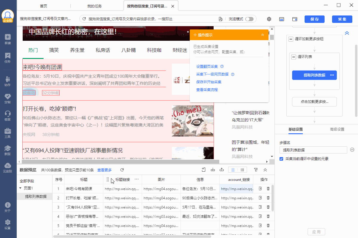358x238 pixels.
Task: Delete row 1 using its trash icon
Action: click(x=268, y=189)
